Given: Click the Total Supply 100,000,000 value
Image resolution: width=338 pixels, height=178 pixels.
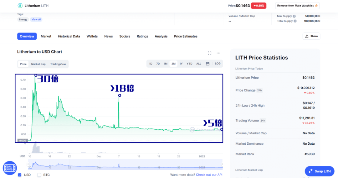Looking at the screenshot, I should [x=312, y=21].
